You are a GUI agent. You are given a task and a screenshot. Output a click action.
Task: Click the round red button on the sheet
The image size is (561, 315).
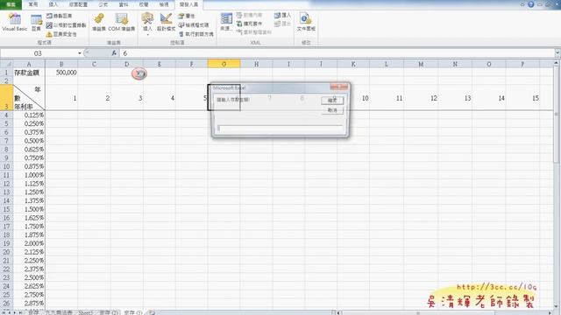tap(139, 73)
